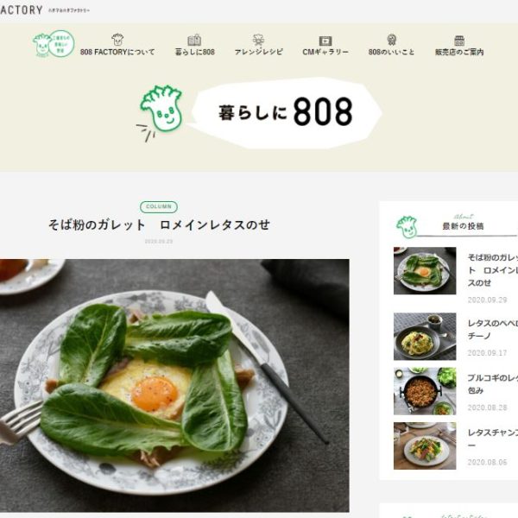Click the award ribbon icon above 808のいいこと
518x518 pixels.
coord(391,40)
